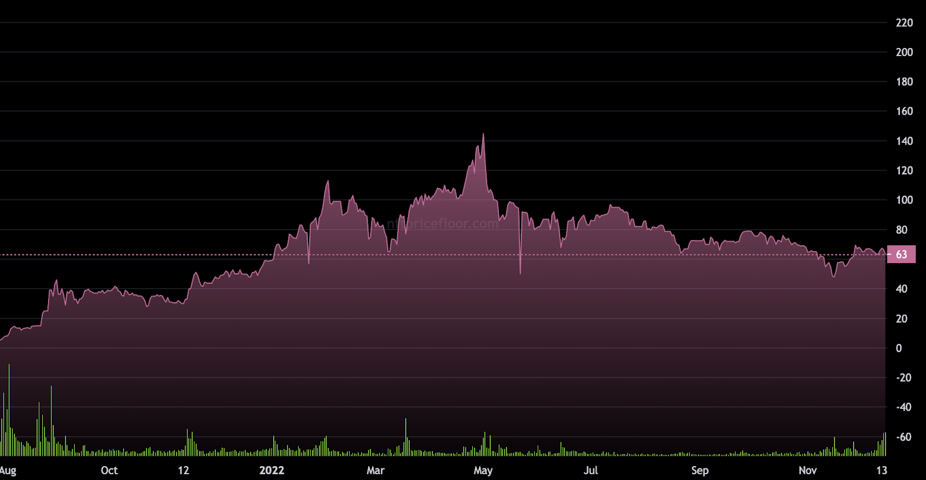The width and height of the screenshot is (926, 480).
Task: Click the 140 price axis value
Action: coord(904,141)
